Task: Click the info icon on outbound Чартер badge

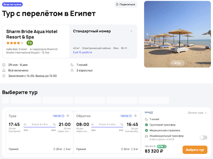Action: point(63,116)
